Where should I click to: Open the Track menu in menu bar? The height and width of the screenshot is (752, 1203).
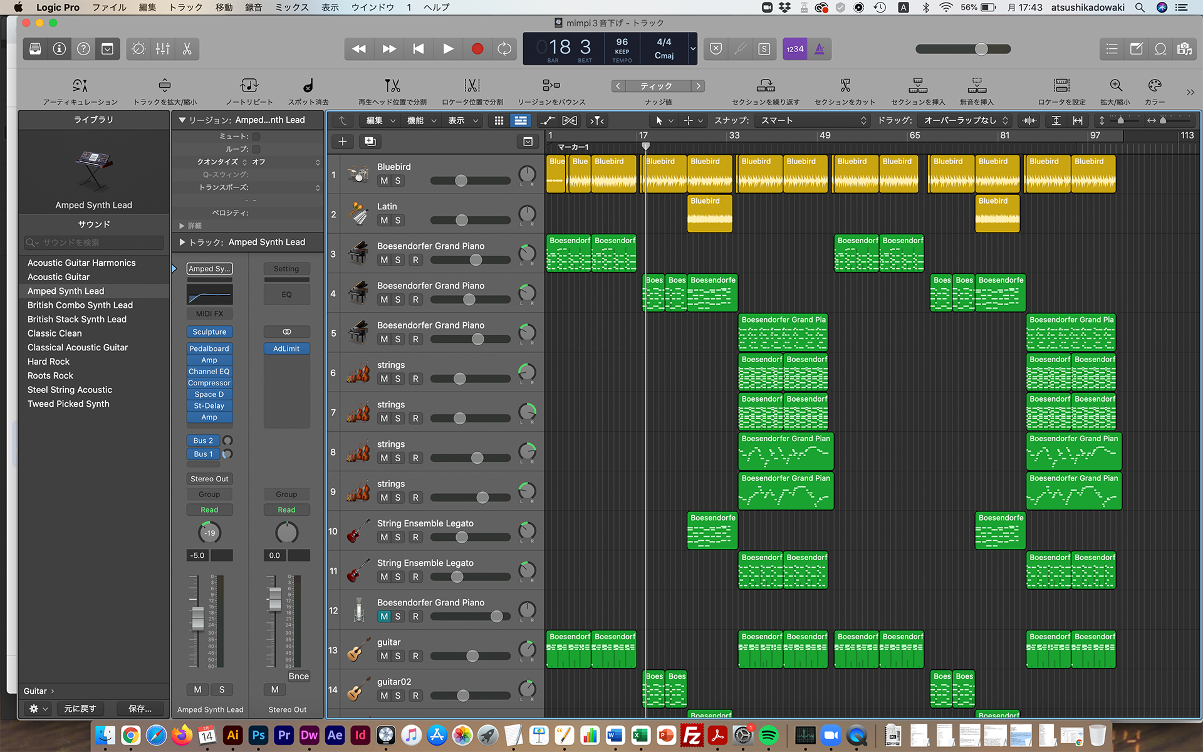(x=186, y=8)
